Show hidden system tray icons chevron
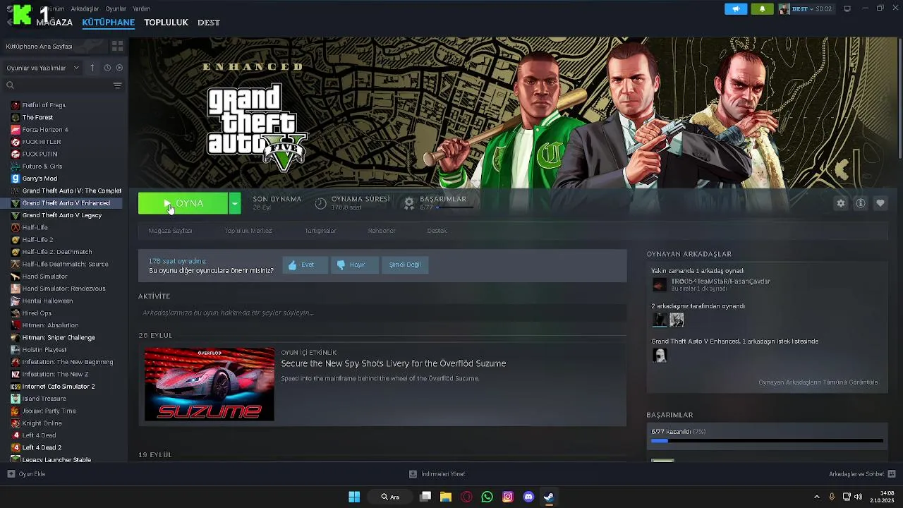This screenshot has height=508, width=903. point(817,497)
